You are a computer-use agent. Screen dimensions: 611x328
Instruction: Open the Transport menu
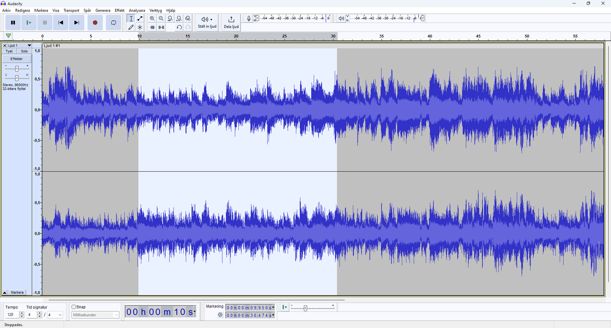point(72,10)
